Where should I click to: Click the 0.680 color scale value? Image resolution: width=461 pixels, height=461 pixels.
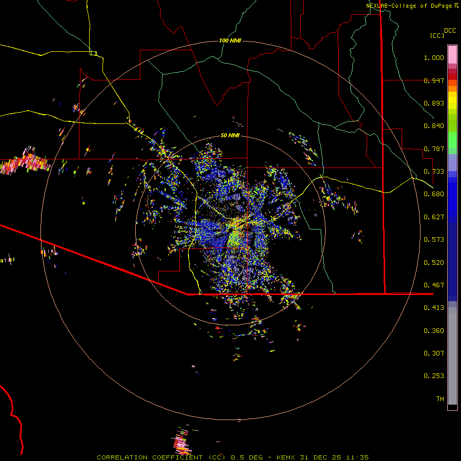pos(434,194)
